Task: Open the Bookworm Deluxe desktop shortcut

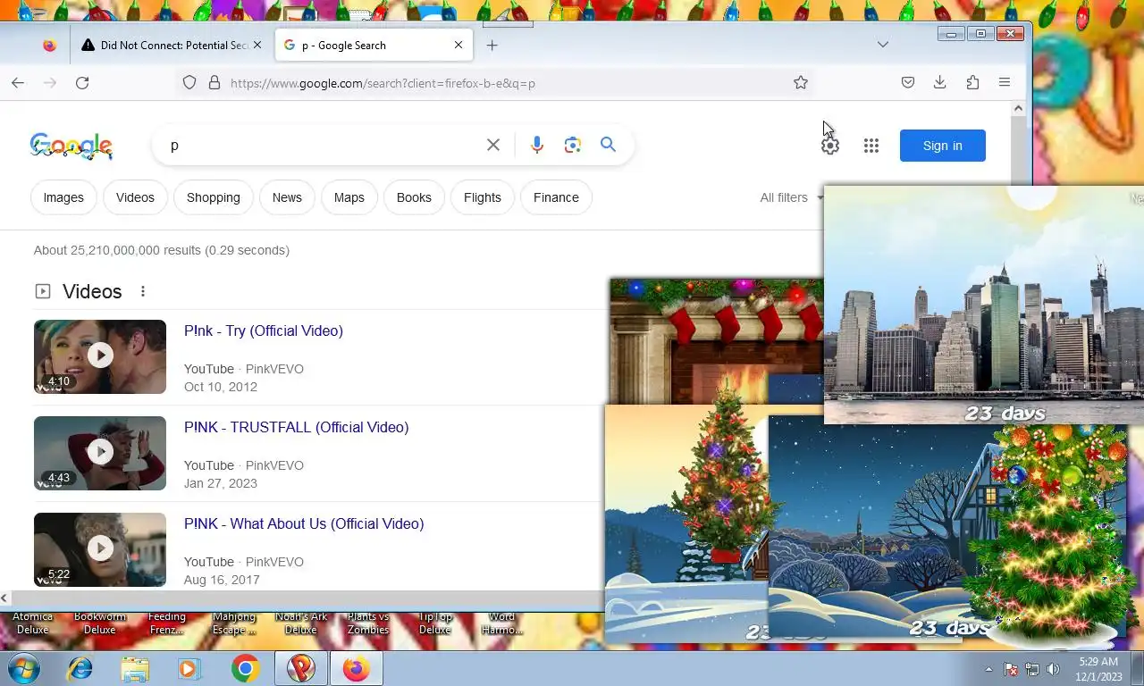Action: click(x=100, y=623)
